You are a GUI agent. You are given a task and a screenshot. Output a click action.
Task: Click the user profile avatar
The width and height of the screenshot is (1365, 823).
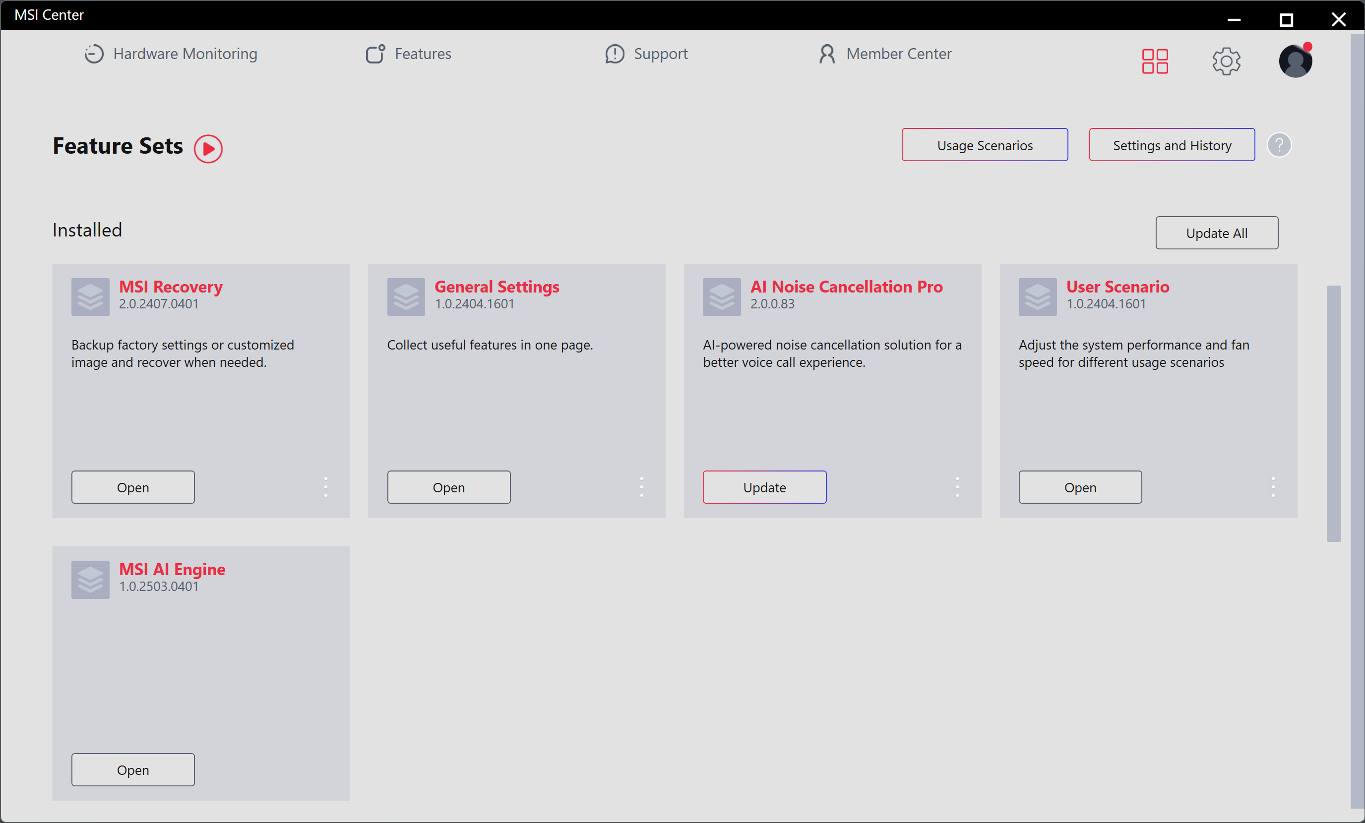[x=1295, y=61]
